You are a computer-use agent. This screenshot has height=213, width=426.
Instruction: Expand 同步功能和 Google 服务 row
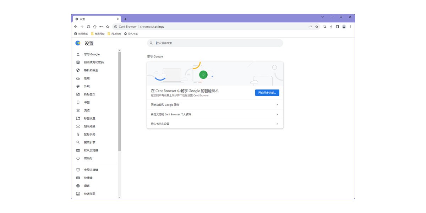(x=215, y=105)
